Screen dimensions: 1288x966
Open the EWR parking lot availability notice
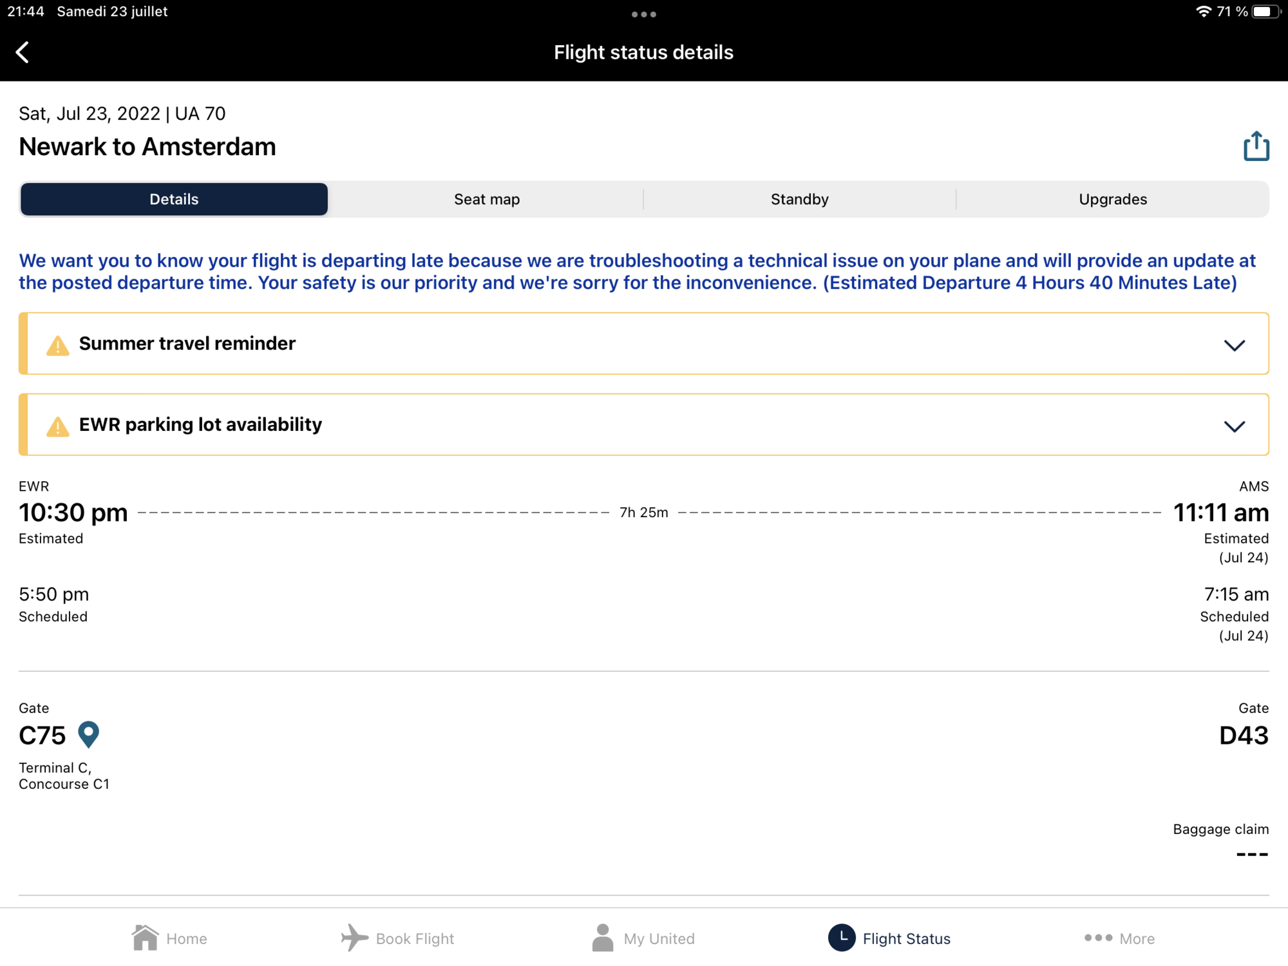[x=200, y=424]
